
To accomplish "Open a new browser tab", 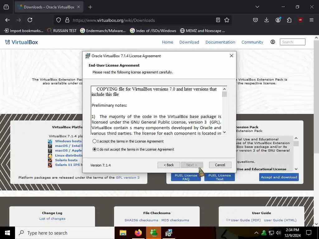I will 90,7.
